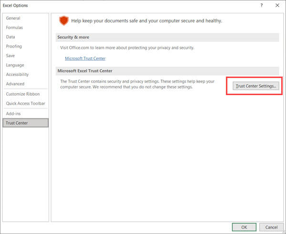
Task: Select the Formulas category
Action: [x=14, y=28]
